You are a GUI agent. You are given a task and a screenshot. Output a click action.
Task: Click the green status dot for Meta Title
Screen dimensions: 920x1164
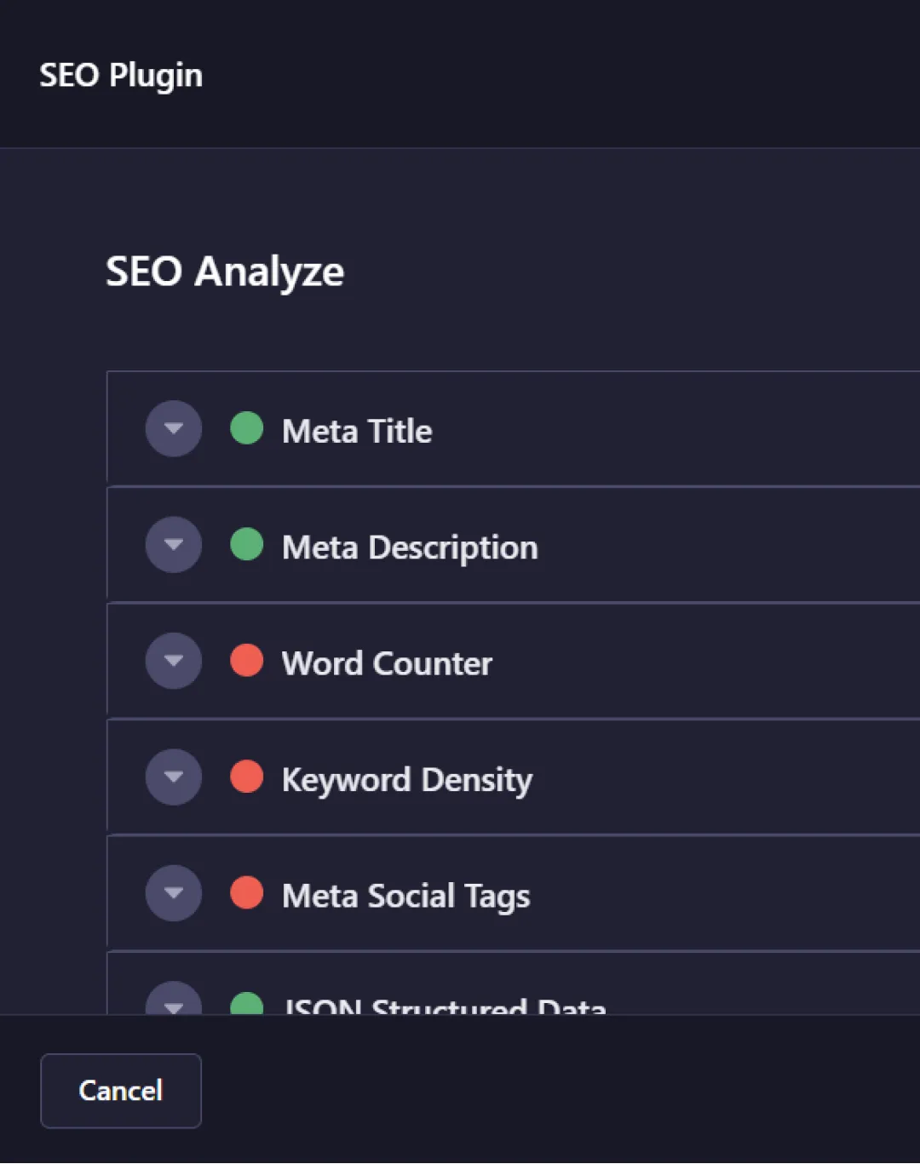point(247,428)
